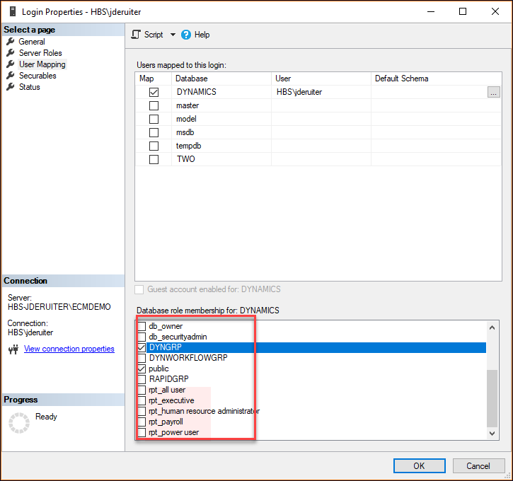Check the rpt_payroll role checkbox
This screenshot has width=513, height=481.
[142, 422]
